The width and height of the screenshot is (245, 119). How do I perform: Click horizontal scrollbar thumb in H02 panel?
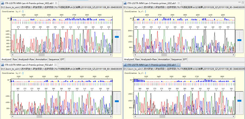42,55
